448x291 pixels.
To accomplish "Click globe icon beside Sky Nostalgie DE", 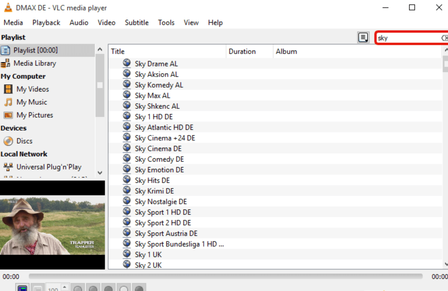I will tap(127, 201).
